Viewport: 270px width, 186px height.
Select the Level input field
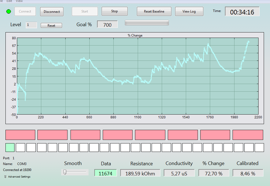coord(31,25)
